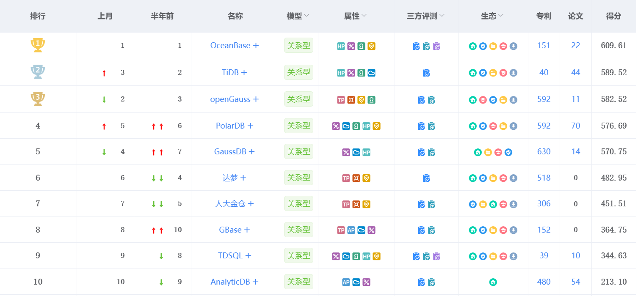Image resolution: width=638 pixels, height=296 pixels.
Task: Click the yellow location pin icon in 达梦 row
Action: pos(366,178)
